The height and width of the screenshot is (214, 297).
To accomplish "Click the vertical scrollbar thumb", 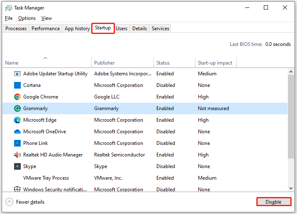I will click(x=291, y=117).
